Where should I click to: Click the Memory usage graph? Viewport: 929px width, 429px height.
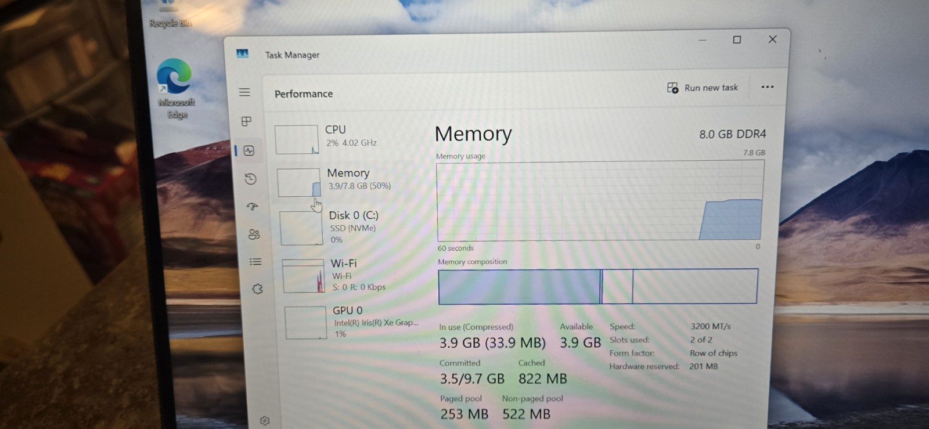[600, 201]
